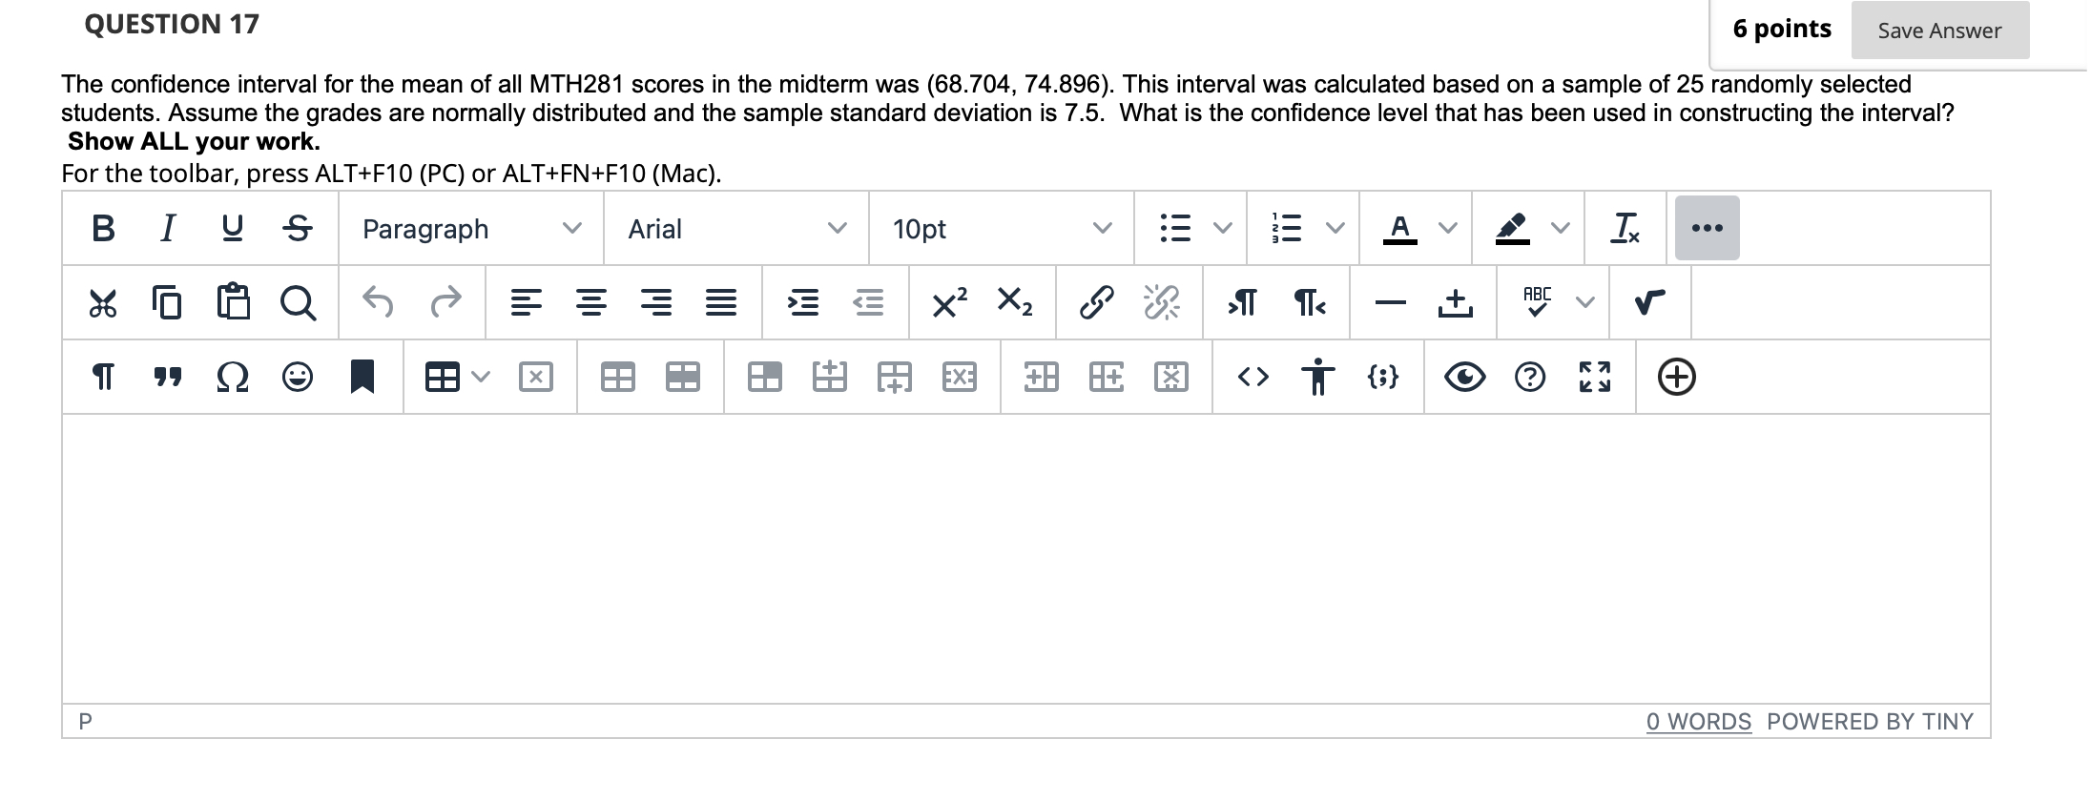Insert a code sample

pos(1383,378)
